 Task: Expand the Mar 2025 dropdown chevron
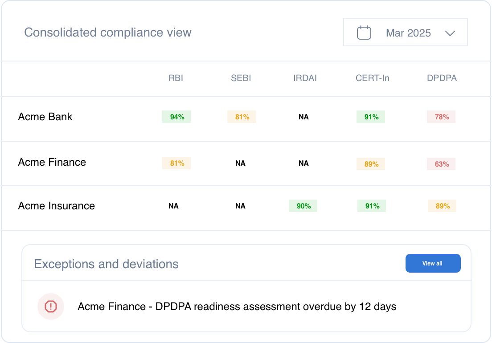click(x=450, y=33)
